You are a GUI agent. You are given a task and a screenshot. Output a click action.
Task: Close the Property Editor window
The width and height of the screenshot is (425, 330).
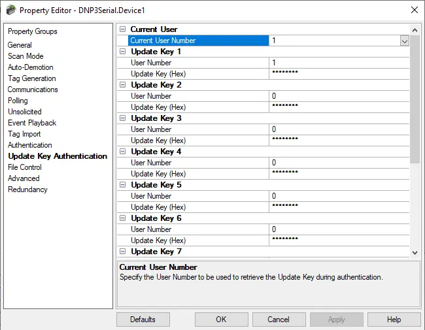(x=414, y=10)
